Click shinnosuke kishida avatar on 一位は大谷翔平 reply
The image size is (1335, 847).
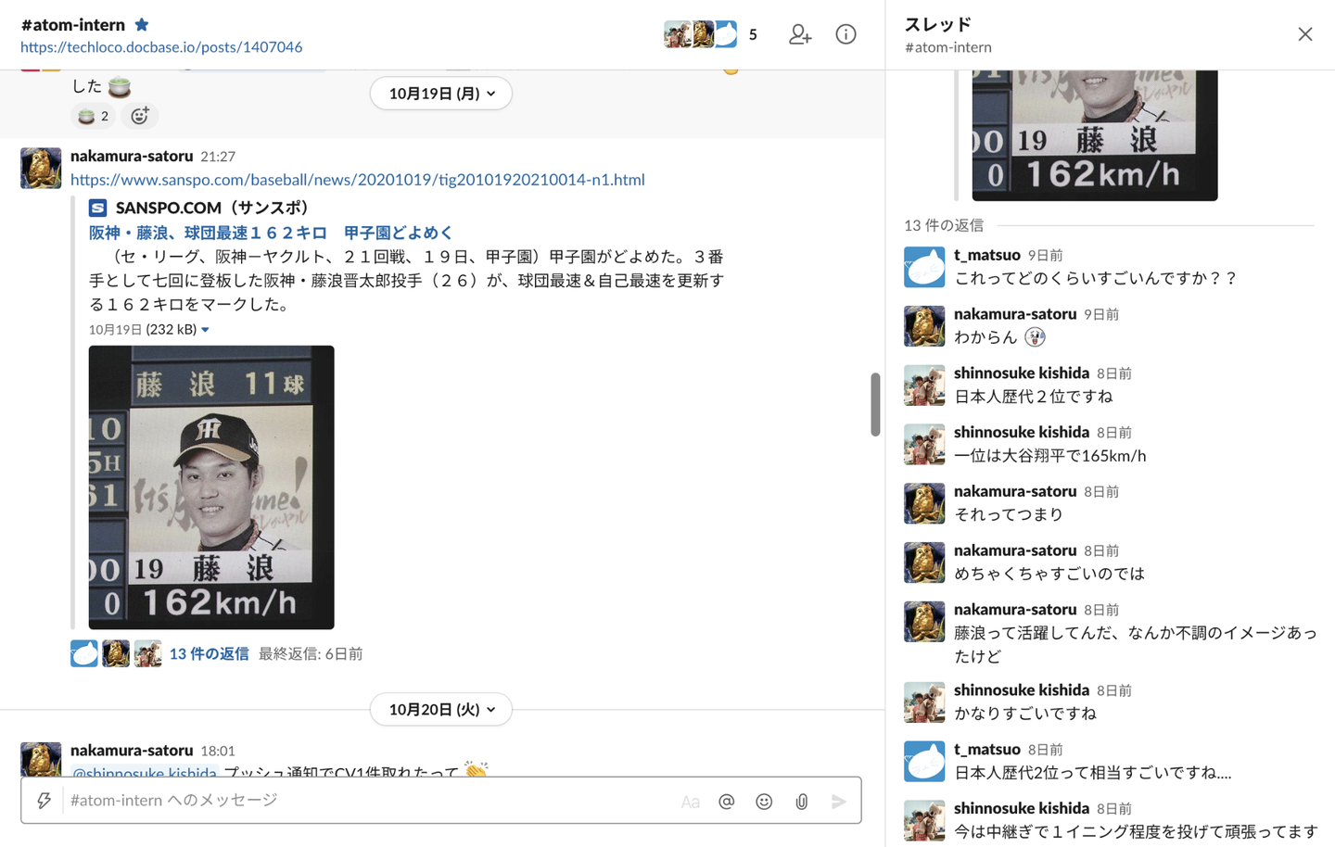tap(924, 445)
